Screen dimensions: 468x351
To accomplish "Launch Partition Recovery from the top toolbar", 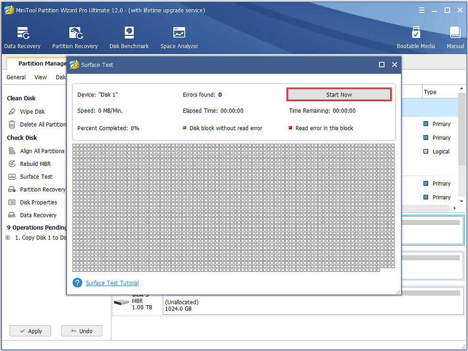I will pyautogui.click(x=75, y=38).
